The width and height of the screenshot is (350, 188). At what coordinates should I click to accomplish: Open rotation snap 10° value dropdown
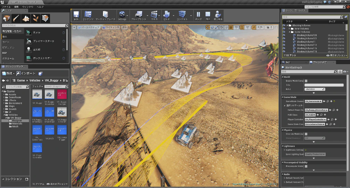[x=248, y=27]
